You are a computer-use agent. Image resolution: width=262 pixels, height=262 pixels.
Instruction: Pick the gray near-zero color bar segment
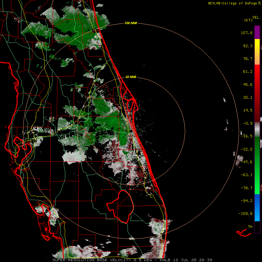tap(257, 129)
